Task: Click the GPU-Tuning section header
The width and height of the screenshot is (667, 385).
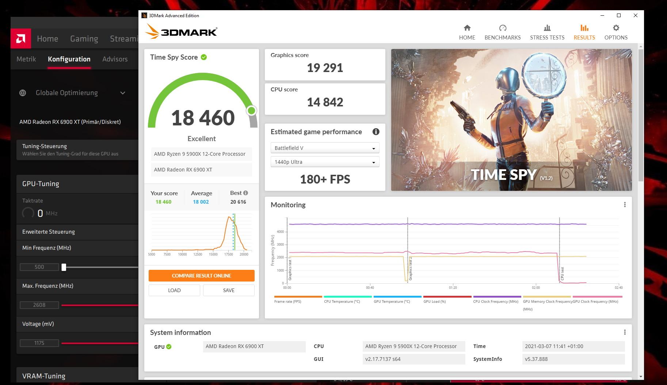Action: pos(77,184)
